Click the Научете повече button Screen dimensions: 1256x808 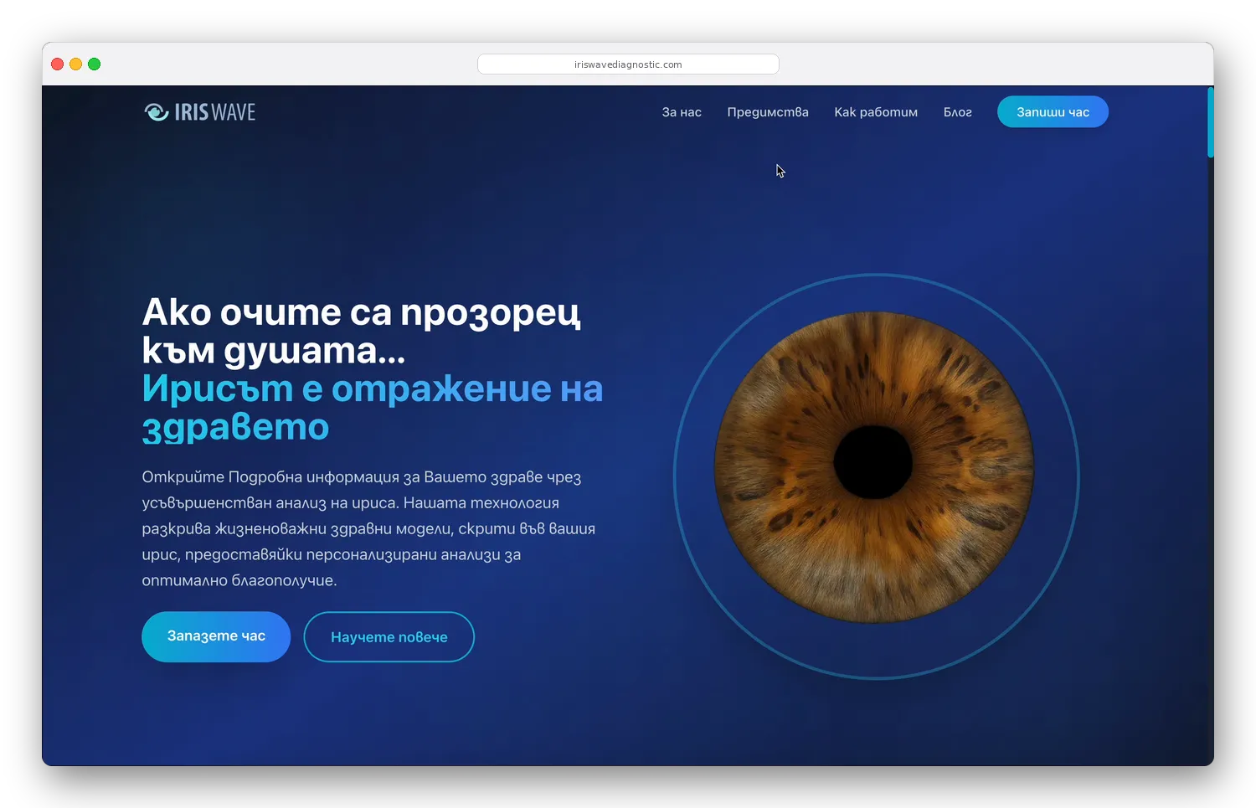point(389,637)
